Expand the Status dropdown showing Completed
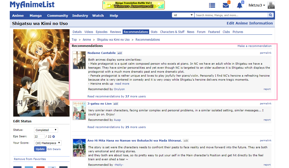289x168 pixels. [x=46, y=130]
